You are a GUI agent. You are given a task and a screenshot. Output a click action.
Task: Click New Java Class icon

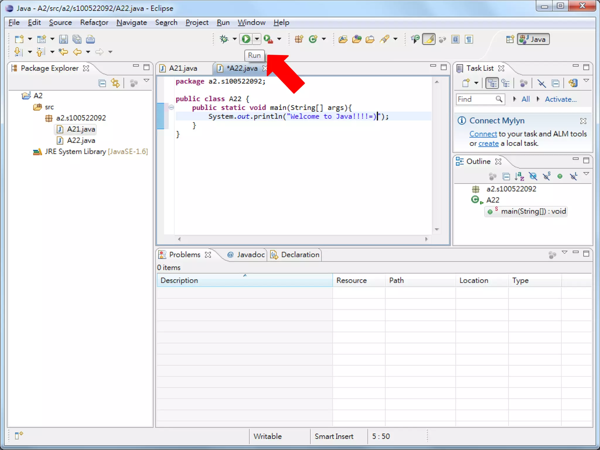coord(313,39)
